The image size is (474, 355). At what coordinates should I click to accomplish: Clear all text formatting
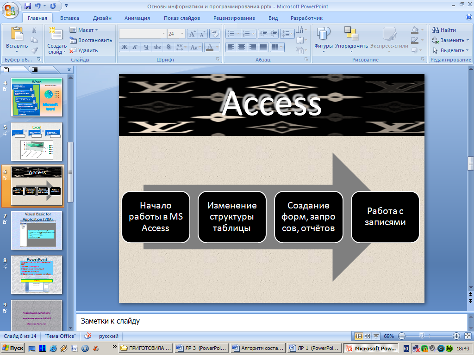[x=214, y=34]
